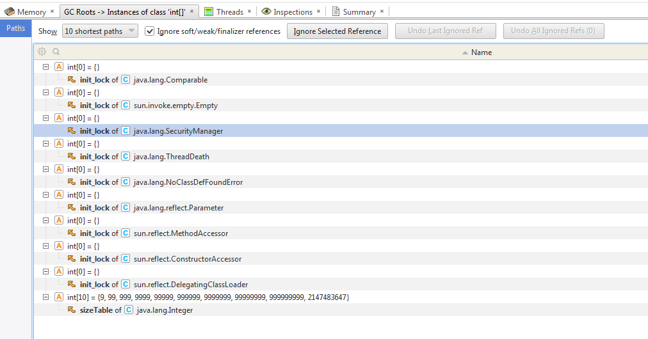Close the Threads tab
The width and height of the screenshot is (648, 339).
[250, 12]
